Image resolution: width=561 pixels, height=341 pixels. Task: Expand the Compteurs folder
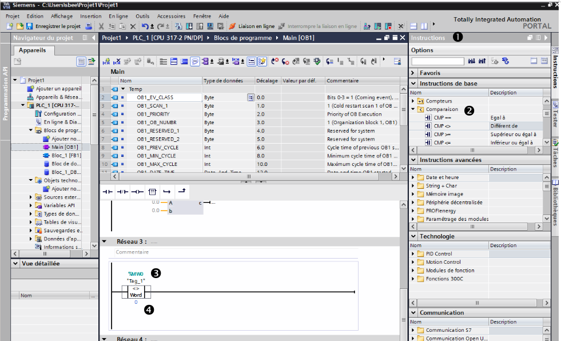(413, 101)
